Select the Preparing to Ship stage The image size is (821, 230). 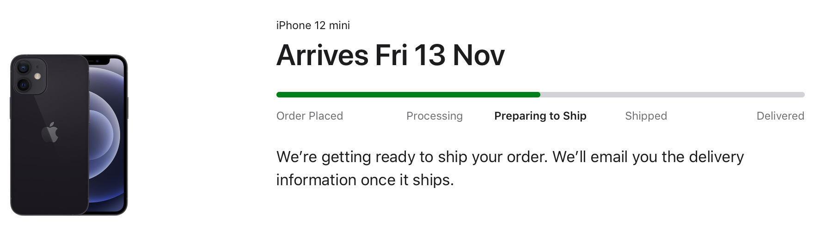pyautogui.click(x=540, y=116)
